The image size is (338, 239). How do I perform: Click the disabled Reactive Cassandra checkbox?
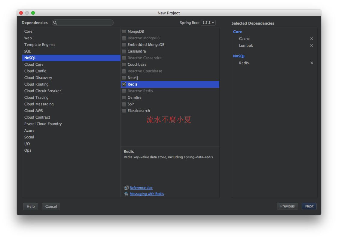(x=124, y=58)
